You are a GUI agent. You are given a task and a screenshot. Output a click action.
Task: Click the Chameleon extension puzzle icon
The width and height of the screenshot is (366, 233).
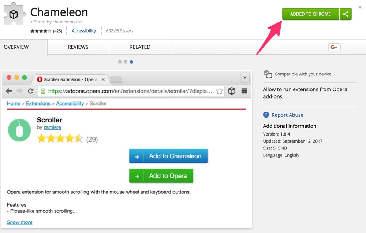tap(14, 15)
